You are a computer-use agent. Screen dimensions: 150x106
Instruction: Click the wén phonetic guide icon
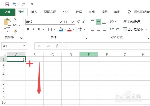coord(80,29)
